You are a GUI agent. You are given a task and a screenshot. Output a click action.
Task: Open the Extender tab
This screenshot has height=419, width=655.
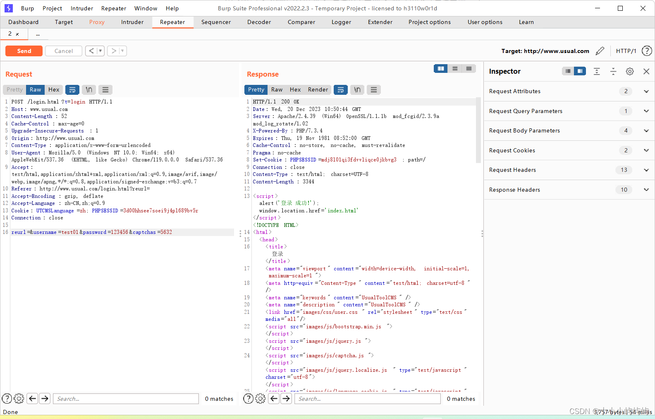380,22
